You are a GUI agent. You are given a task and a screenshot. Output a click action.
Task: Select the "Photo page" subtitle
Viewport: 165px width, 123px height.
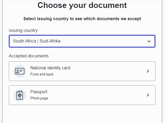(39, 98)
